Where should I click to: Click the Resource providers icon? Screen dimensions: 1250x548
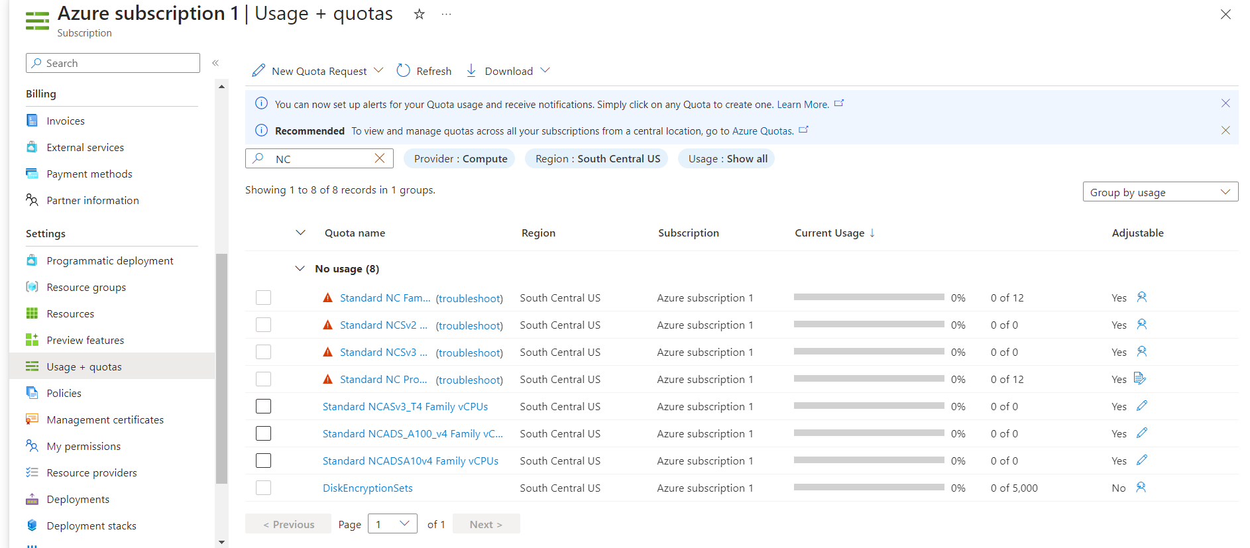coord(32,472)
